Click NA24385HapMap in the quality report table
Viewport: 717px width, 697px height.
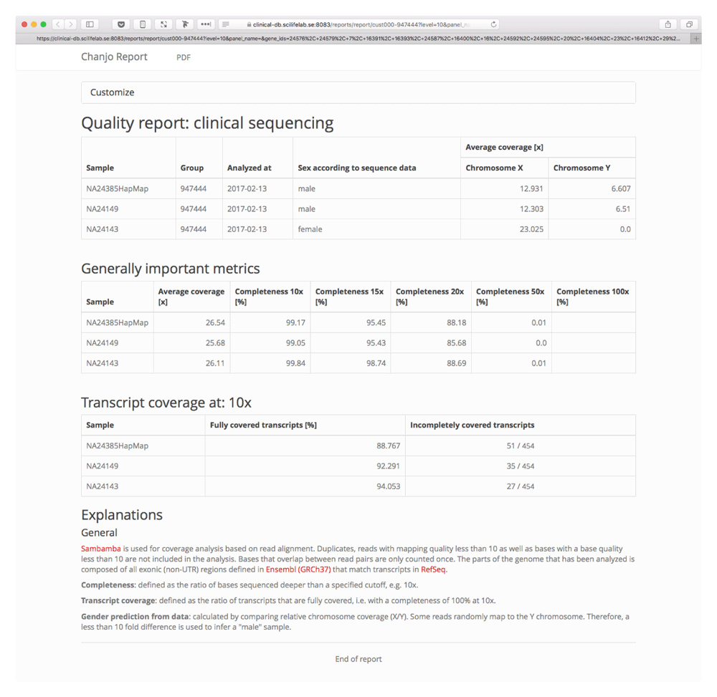pyautogui.click(x=117, y=188)
